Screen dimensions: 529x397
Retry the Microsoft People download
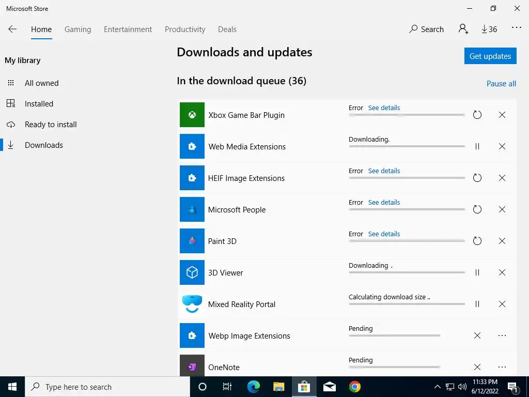(x=477, y=209)
